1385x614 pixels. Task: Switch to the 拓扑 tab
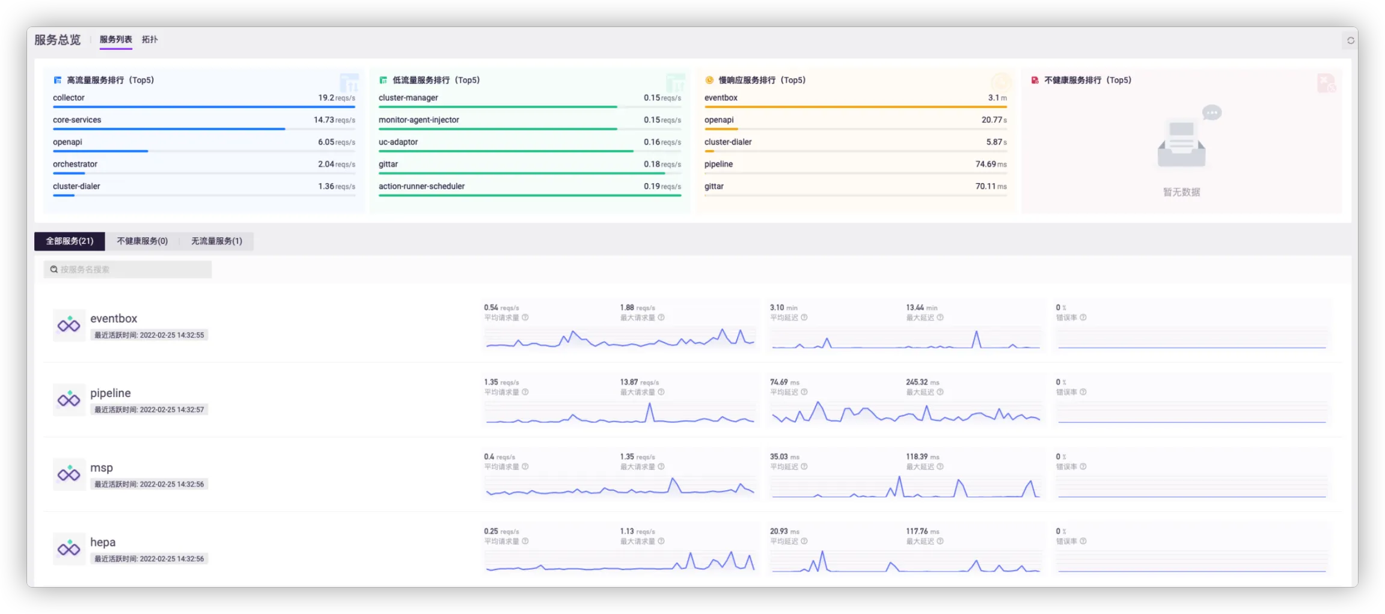(150, 40)
